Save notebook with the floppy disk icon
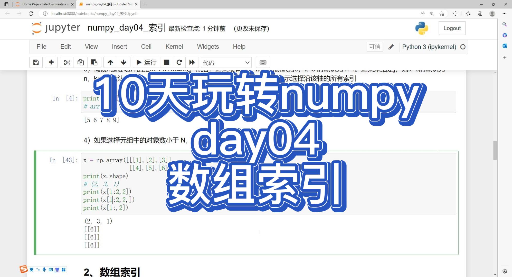The width and height of the screenshot is (512, 277). pyautogui.click(x=36, y=62)
